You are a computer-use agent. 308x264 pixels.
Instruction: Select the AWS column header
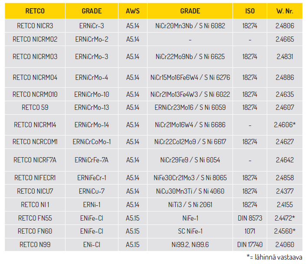[133, 11]
